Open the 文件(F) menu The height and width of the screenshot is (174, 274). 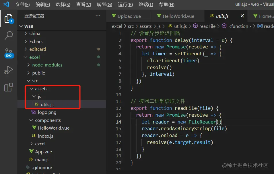click(x=22, y=4)
